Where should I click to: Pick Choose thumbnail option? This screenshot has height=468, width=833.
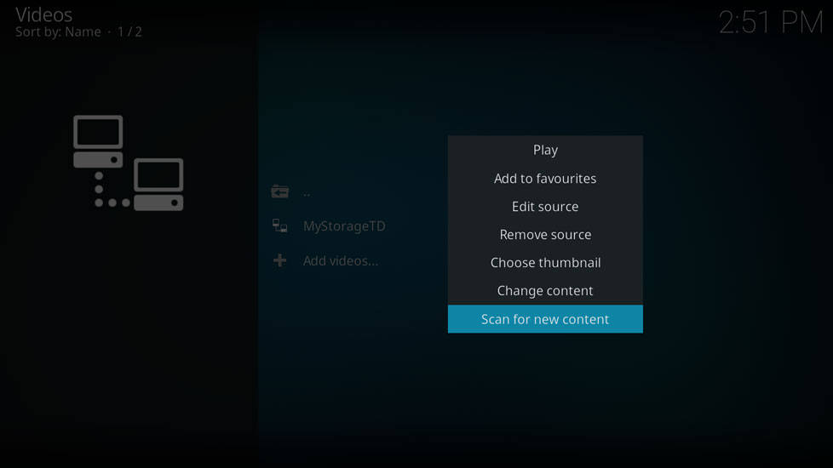[545, 263]
